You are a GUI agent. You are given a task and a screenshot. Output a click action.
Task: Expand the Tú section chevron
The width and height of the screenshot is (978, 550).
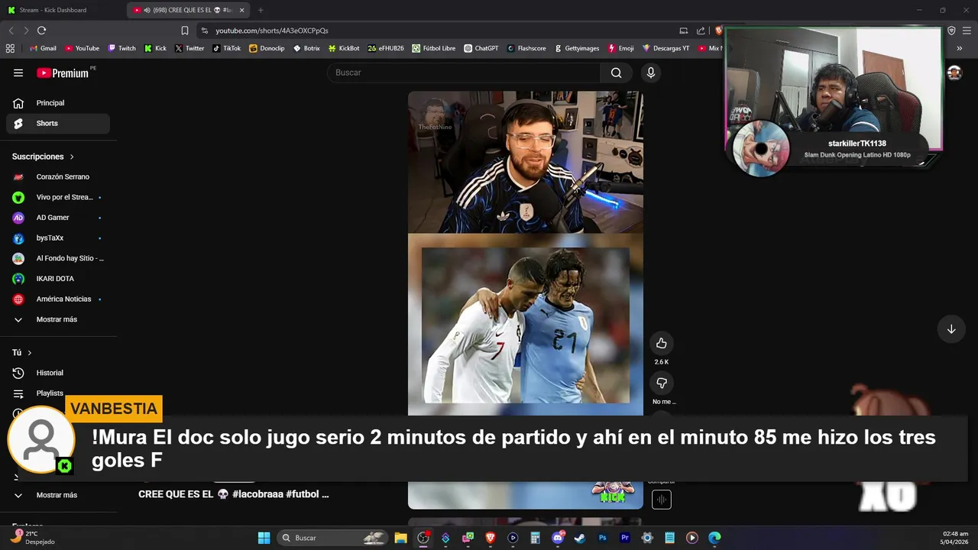[30, 353]
